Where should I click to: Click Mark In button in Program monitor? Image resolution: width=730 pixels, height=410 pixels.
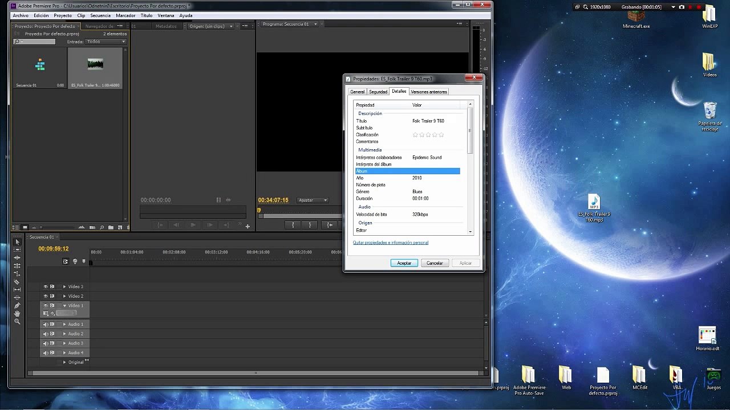coord(293,225)
